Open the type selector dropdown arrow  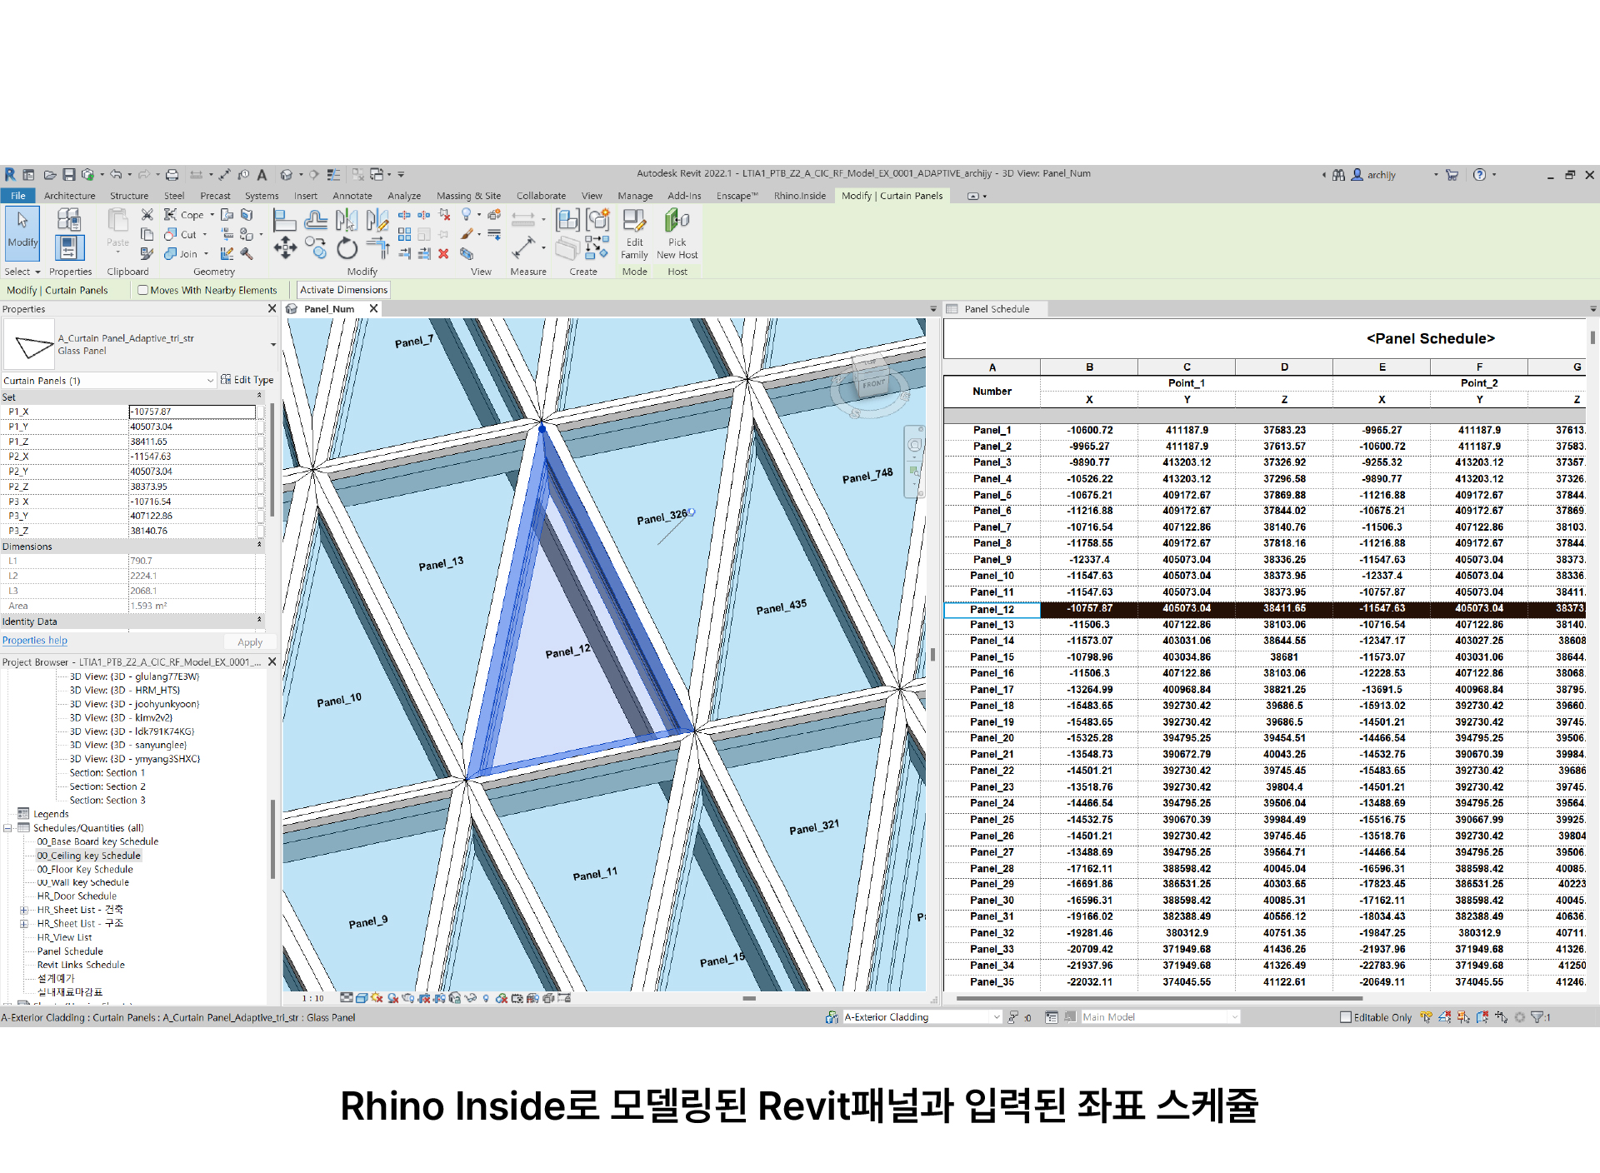click(272, 345)
